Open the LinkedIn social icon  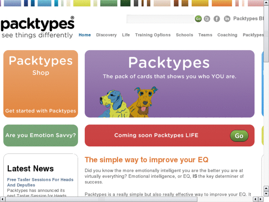point(227,19)
